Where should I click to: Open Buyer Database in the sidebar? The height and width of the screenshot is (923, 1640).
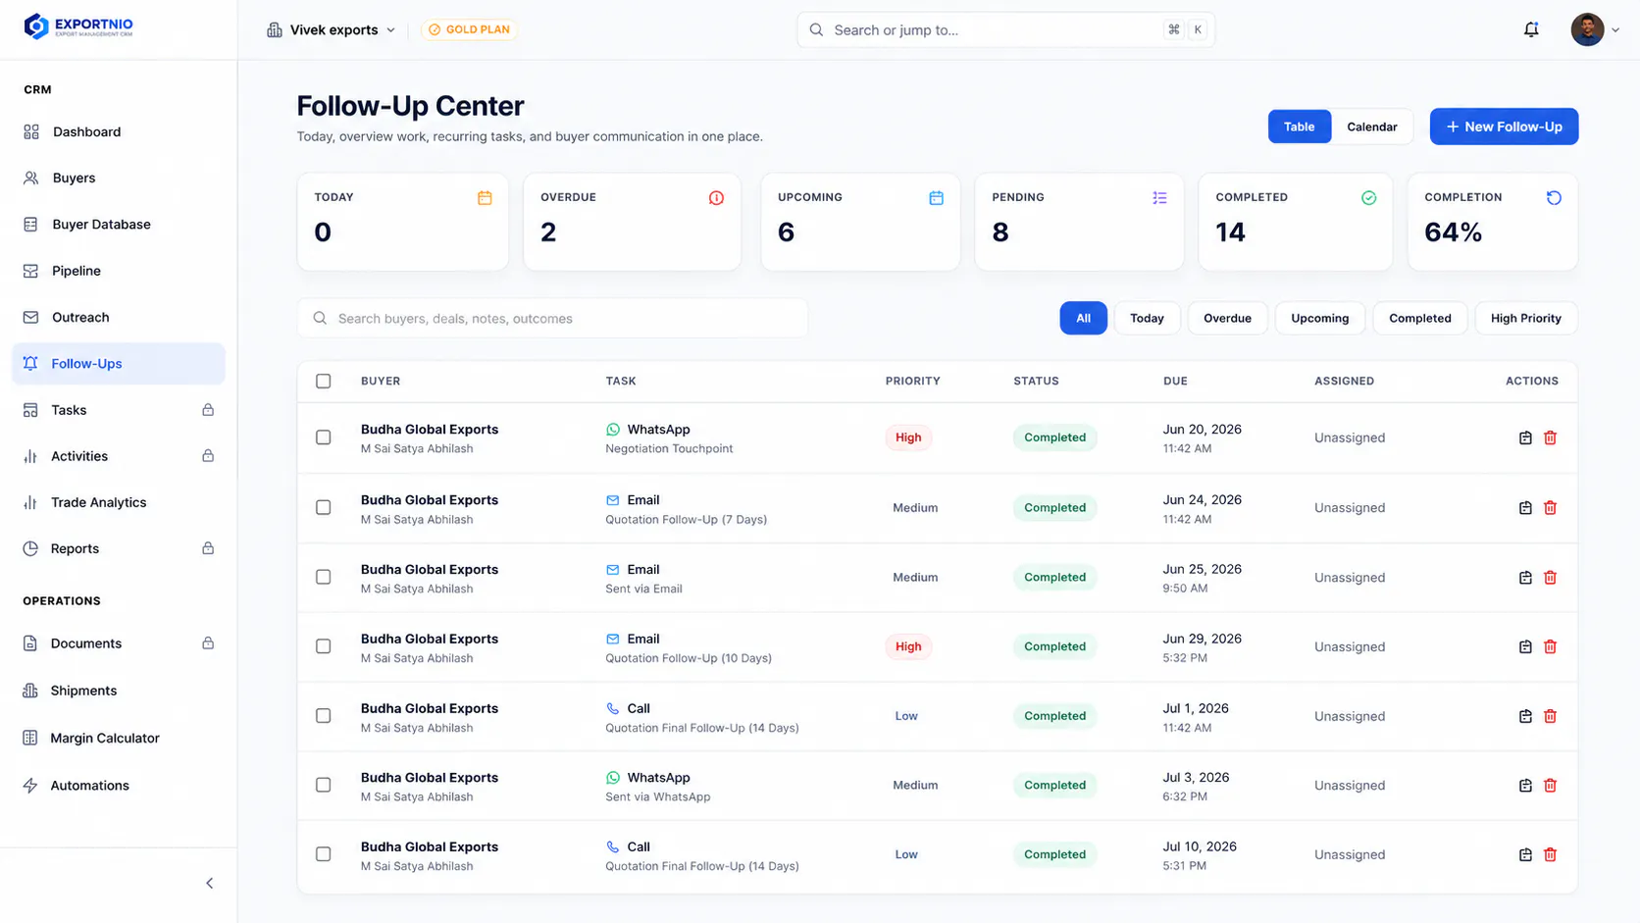pos(118,225)
